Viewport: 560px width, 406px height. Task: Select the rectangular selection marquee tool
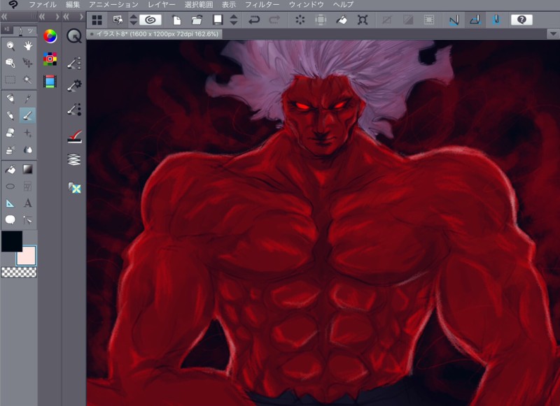tap(10, 80)
